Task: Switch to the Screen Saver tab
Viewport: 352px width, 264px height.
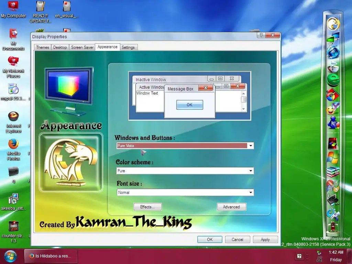Action: [82, 47]
